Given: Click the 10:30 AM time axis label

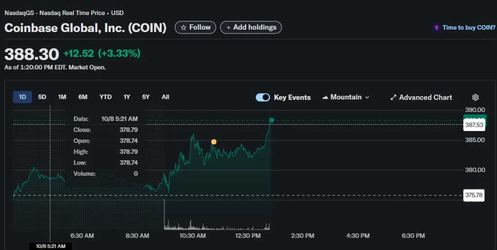Looking at the screenshot, I should (x=192, y=236).
